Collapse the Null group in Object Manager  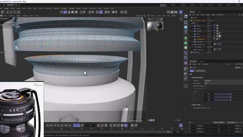tap(191, 23)
